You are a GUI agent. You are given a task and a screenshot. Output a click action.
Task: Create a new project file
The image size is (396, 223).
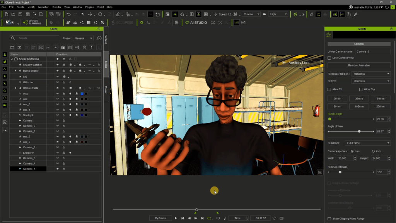point(7,14)
